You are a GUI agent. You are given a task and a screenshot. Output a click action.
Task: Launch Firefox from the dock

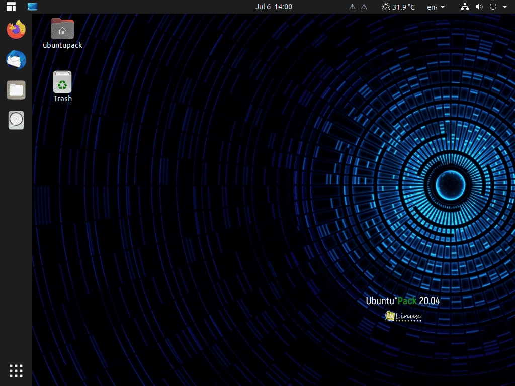pos(16,29)
